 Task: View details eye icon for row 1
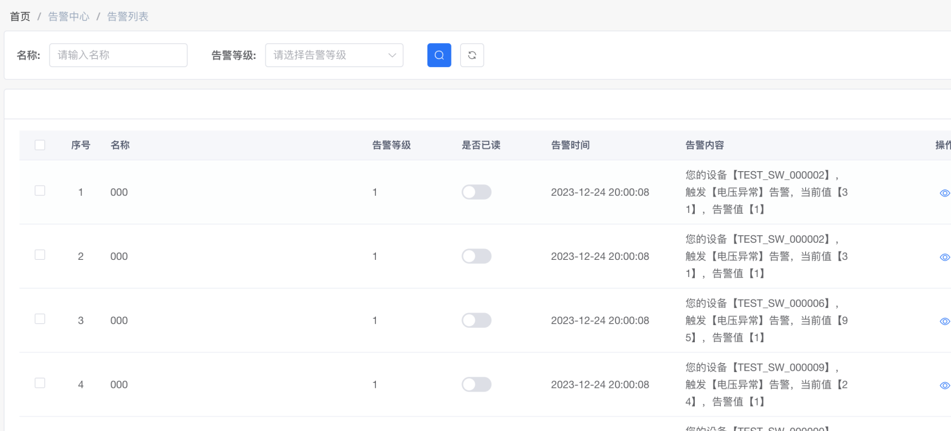(x=945, y=193)
